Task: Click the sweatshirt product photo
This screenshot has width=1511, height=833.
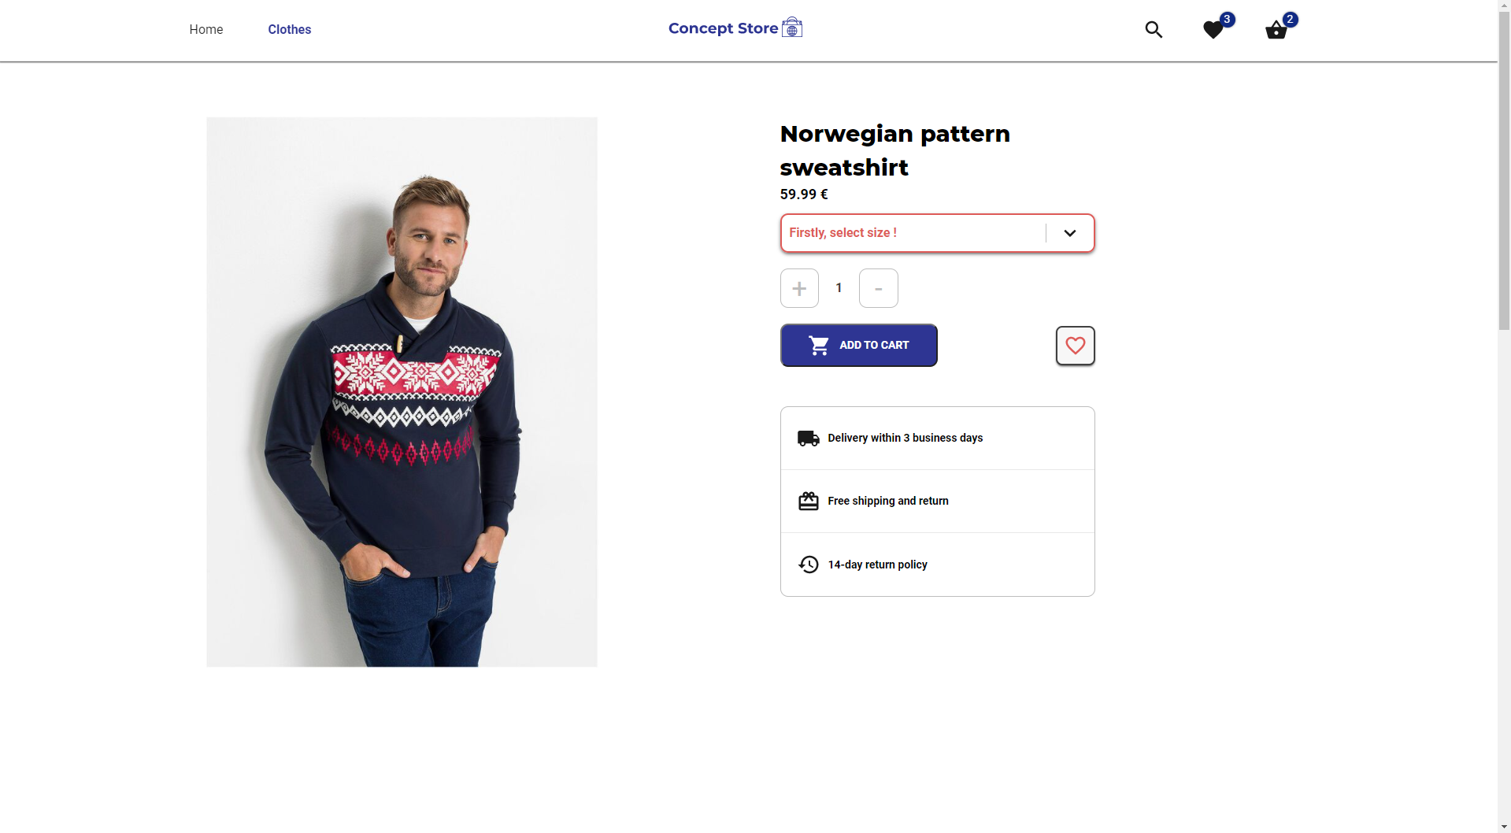Action: [x=402, y=391]
